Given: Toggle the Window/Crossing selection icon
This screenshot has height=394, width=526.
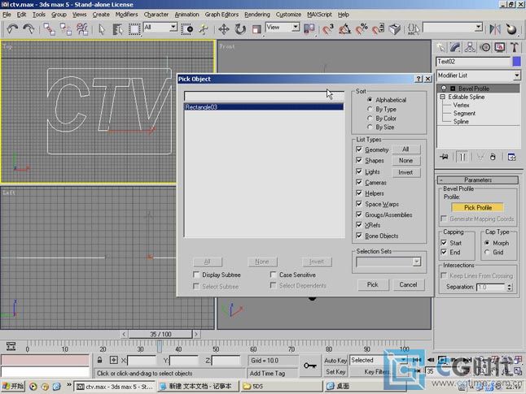Looking at the screenshot, I should point(187,29).
